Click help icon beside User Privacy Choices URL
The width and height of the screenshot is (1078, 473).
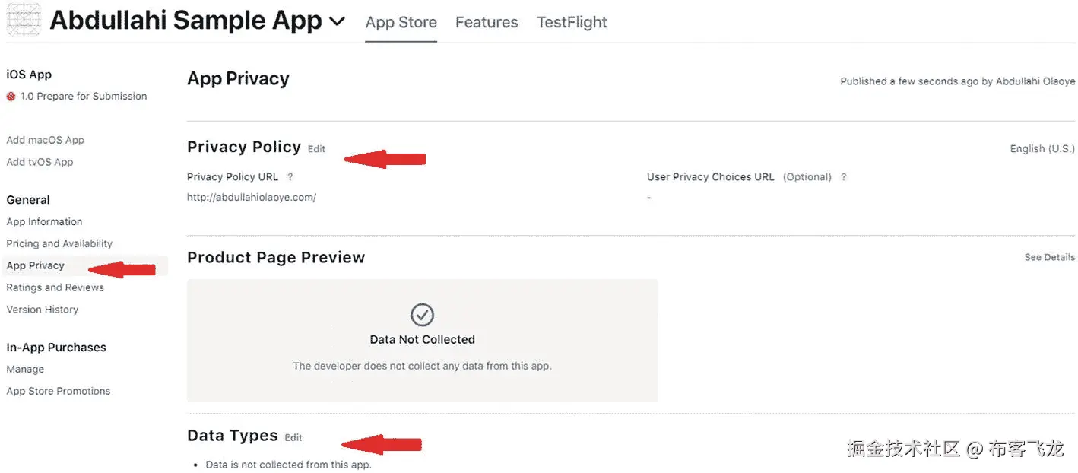pyautogui.click(x=843, y=177)
